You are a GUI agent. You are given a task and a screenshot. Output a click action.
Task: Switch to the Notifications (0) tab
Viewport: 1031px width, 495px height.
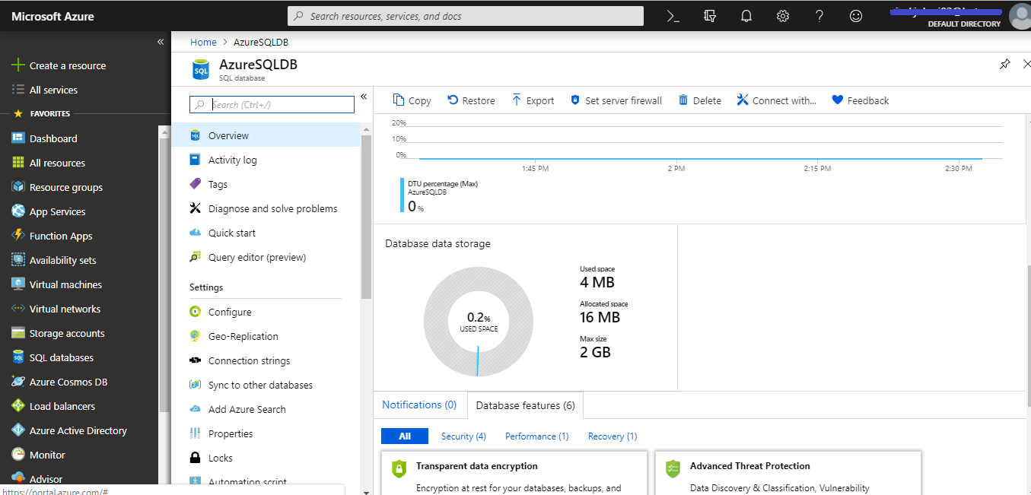tap(419, 405)
